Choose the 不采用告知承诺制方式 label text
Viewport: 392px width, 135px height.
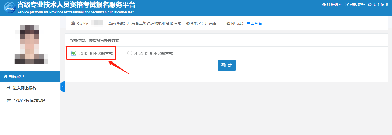[x=153, y=54]
